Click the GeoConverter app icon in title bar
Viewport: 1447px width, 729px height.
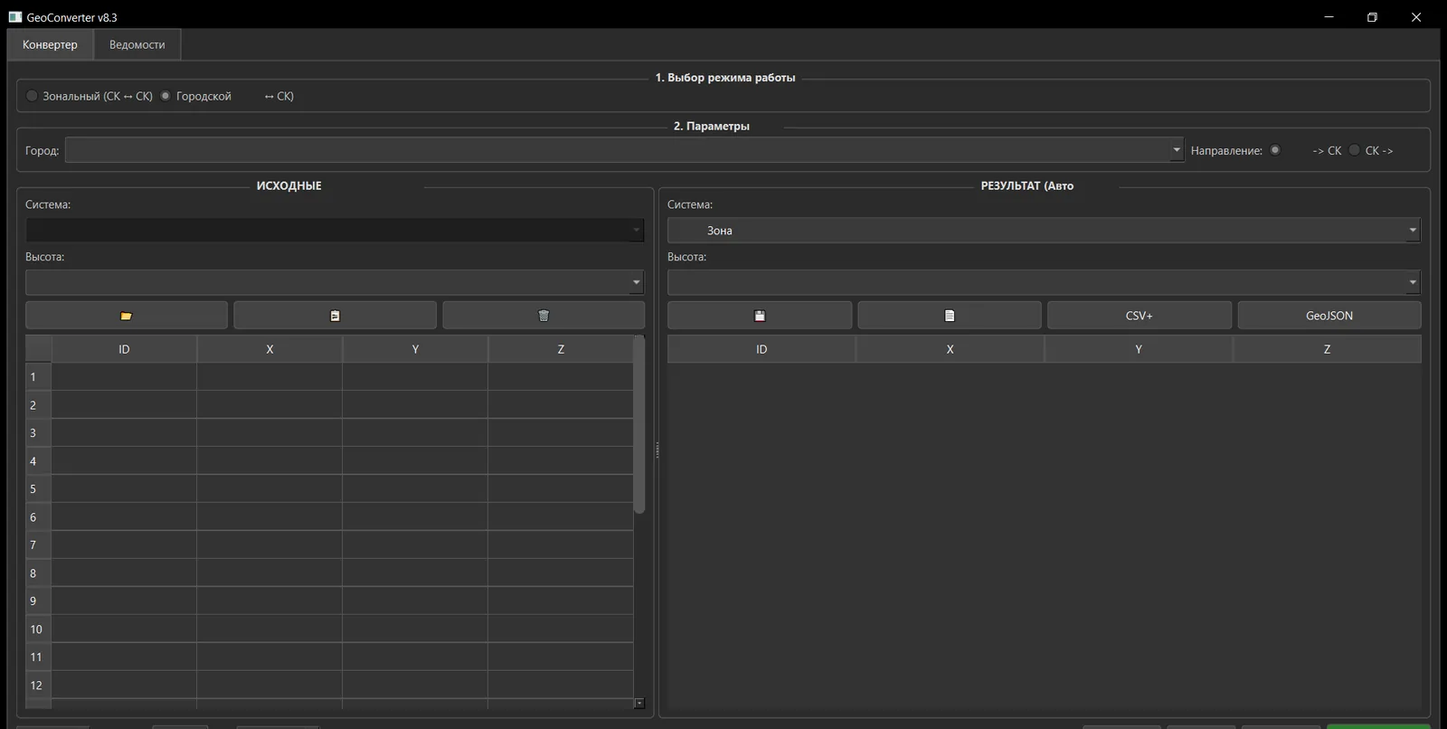[x=15, y=17]
